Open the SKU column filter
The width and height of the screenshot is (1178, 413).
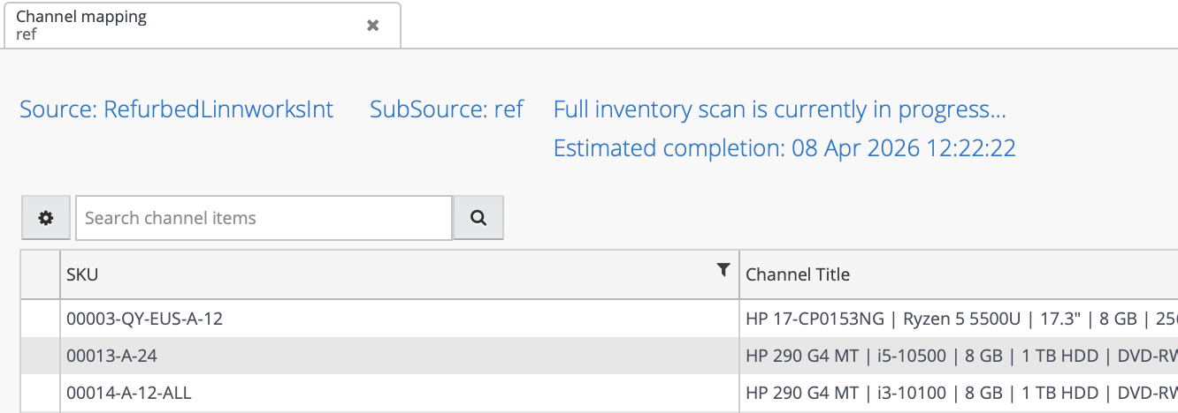click(723, 270)
